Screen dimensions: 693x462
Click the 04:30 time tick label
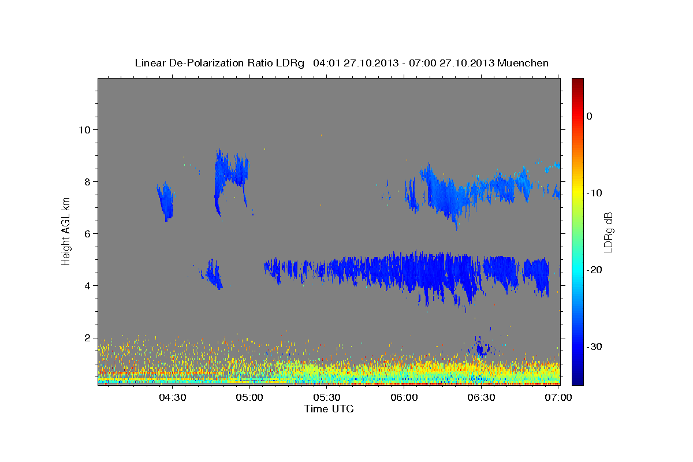tap(173, 397)
